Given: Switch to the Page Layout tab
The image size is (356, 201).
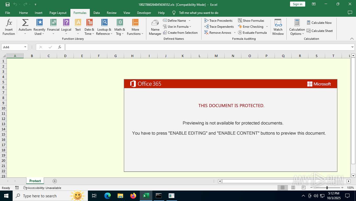Looking at the screenshot, I should [58, 13].
